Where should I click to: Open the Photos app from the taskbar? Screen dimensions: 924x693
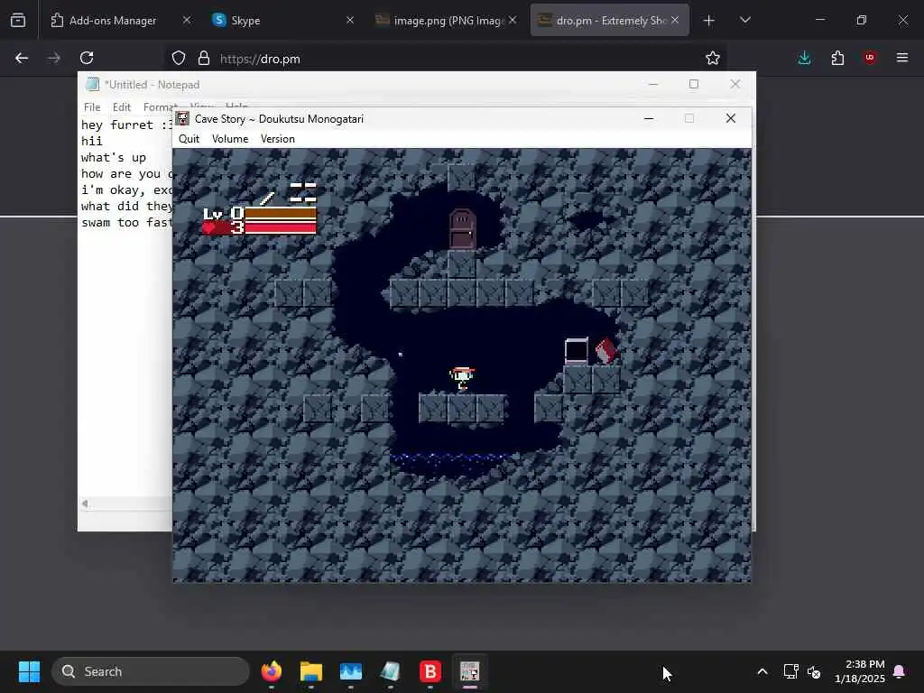coord(351,671)
